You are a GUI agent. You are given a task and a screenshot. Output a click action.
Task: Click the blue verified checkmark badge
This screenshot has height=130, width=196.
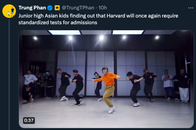point(50,8)
